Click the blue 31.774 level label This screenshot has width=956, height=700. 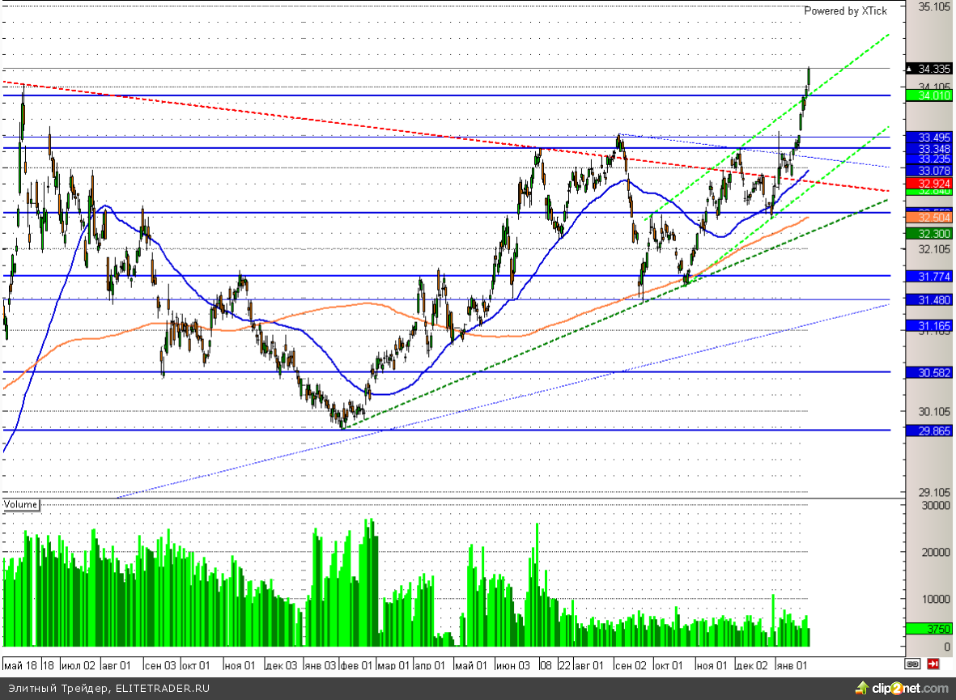coord(928,276)
